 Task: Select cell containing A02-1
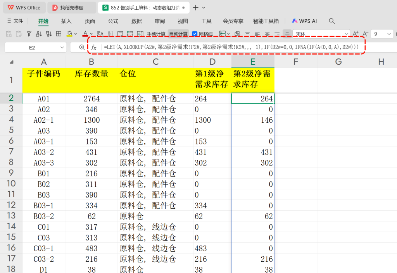[44, 120]
